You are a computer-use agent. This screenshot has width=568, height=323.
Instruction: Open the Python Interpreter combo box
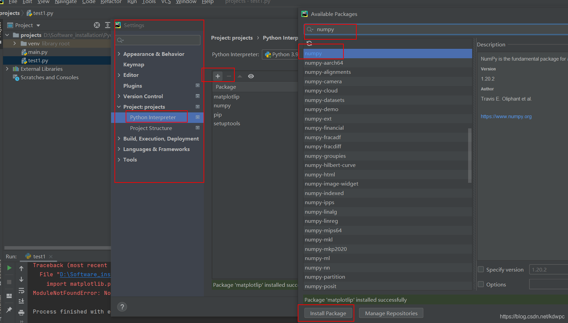(280, 55)
